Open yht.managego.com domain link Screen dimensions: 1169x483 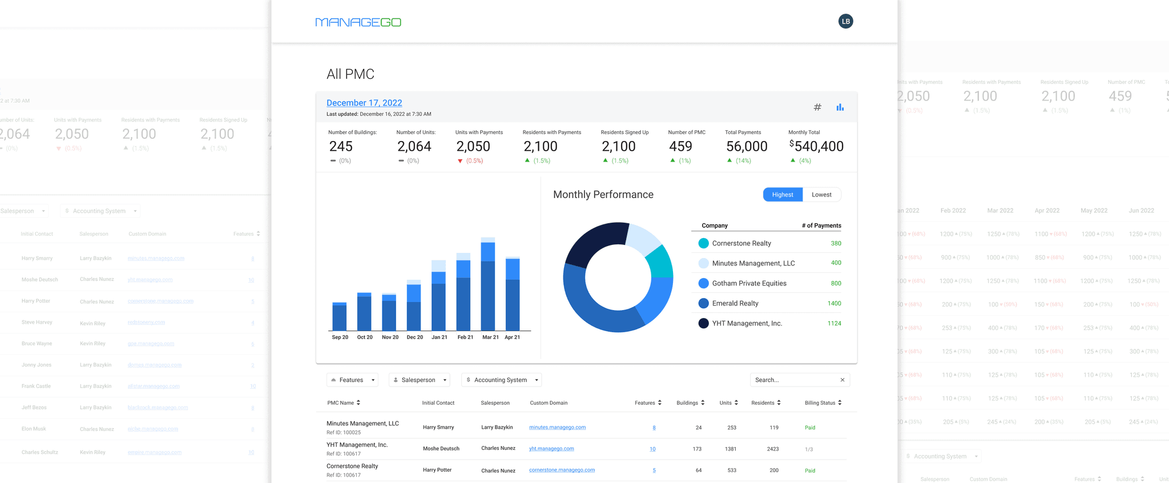[551, 449]
